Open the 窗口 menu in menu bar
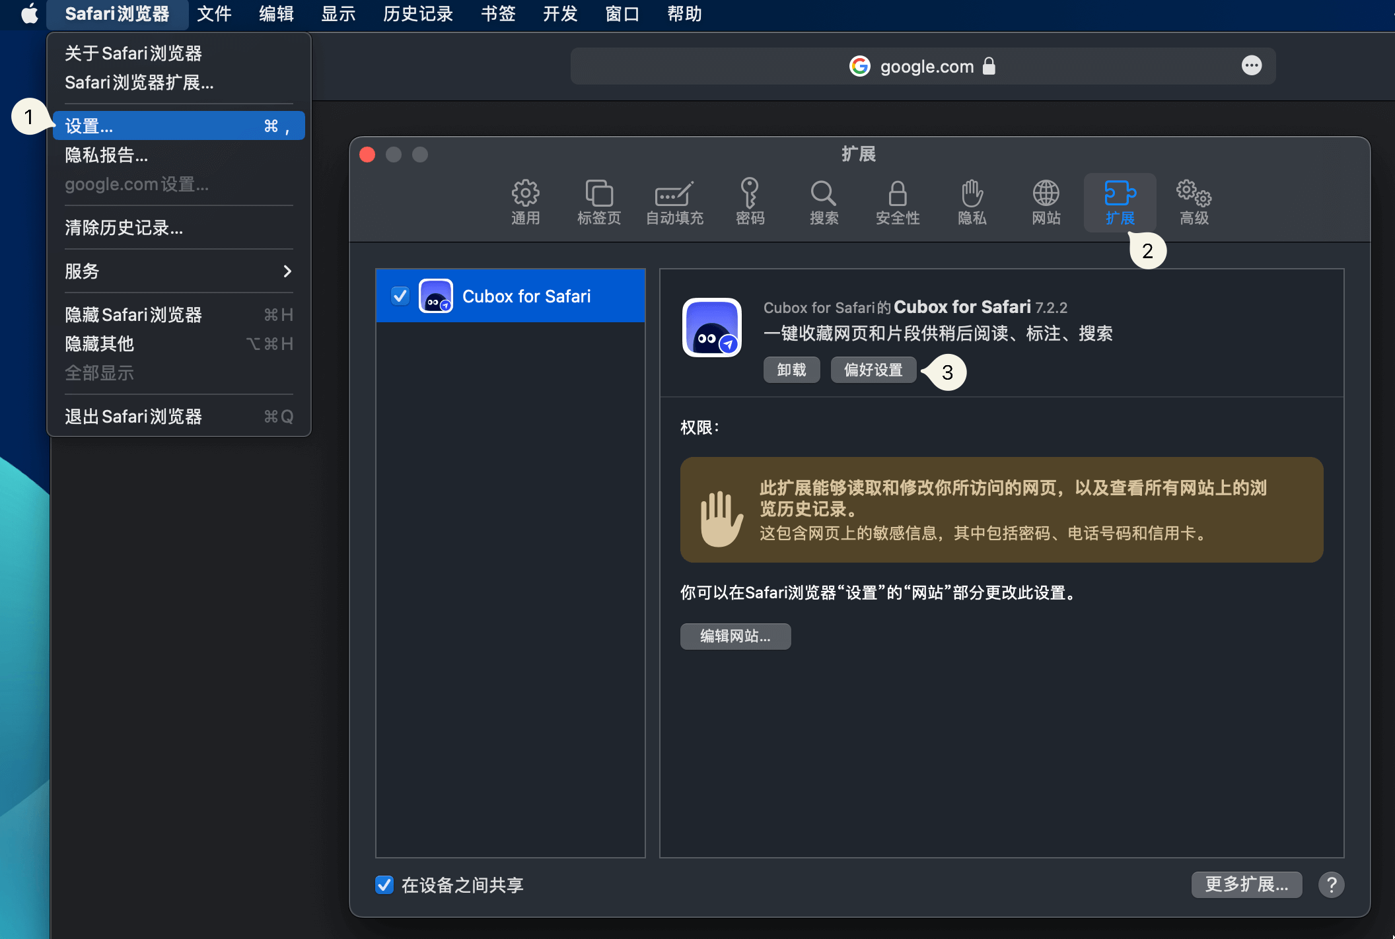The width and height of the screenshot is (1395, 939). point(622,14)
